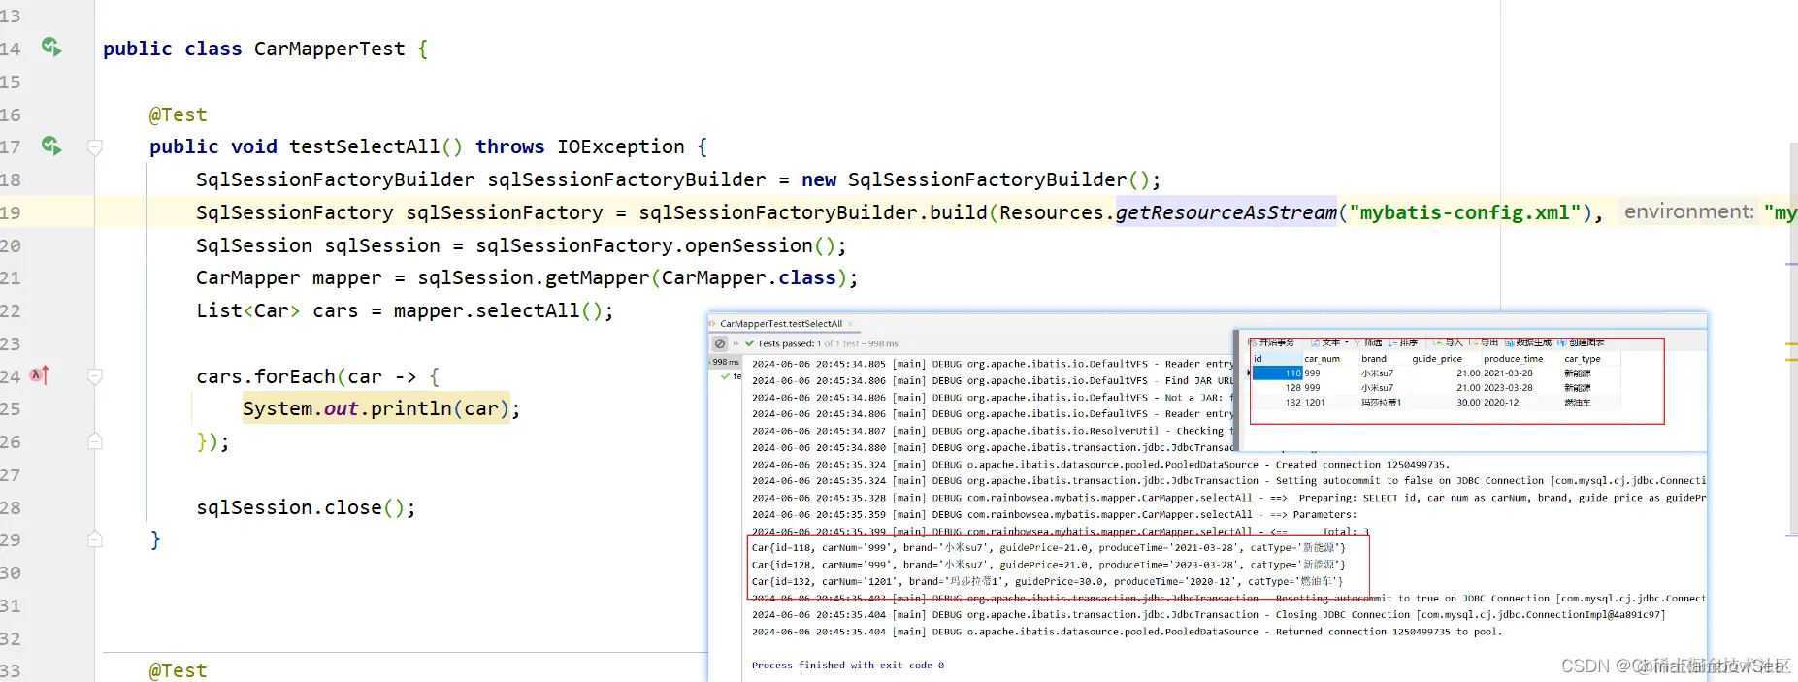Image resolution: width=1798 pixels, height=682 pixels.
Task: Click console output line Car{id=132
Action: (1047, 581)
